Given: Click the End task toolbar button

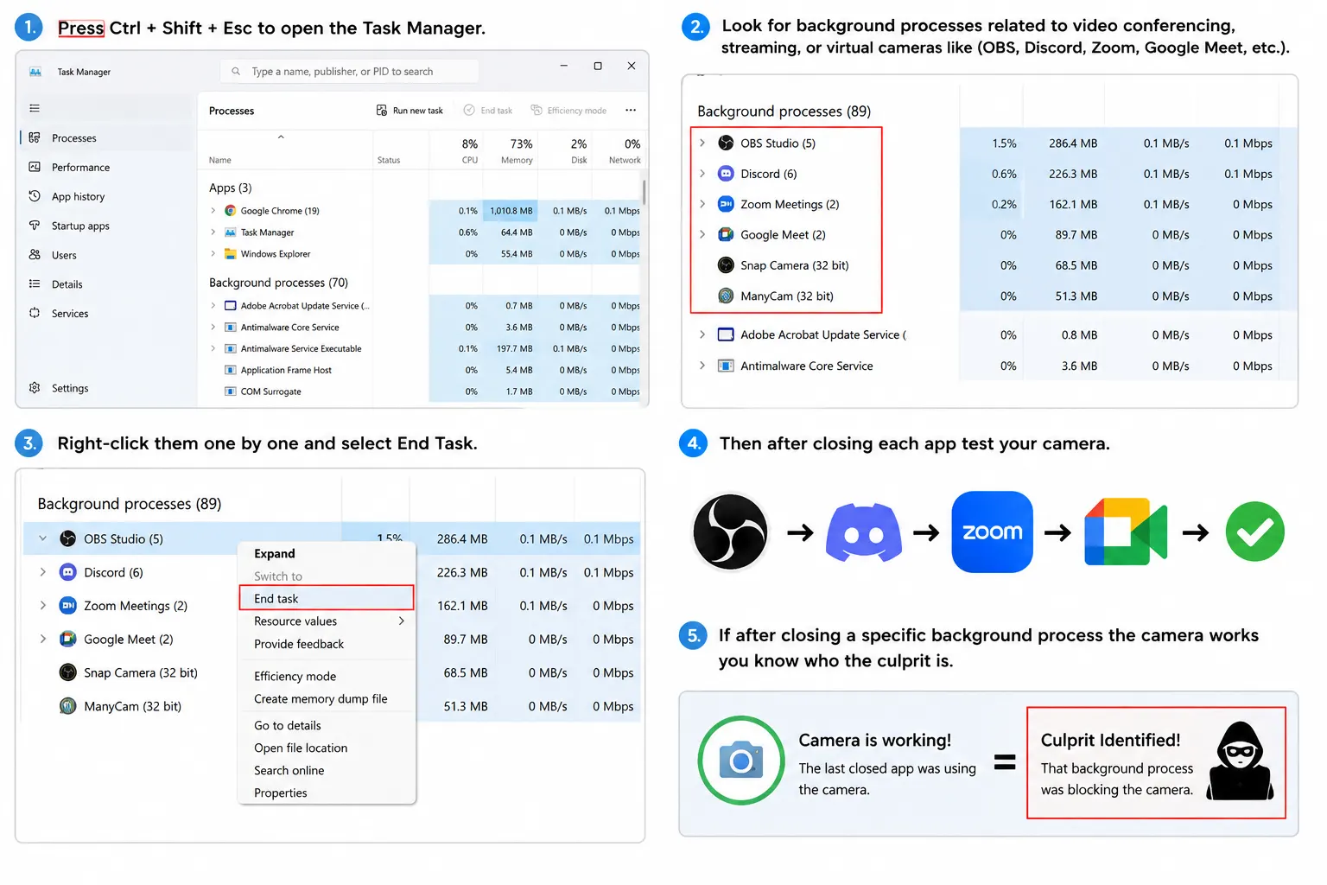Looking at the screenshot, I should click(488, 111).
